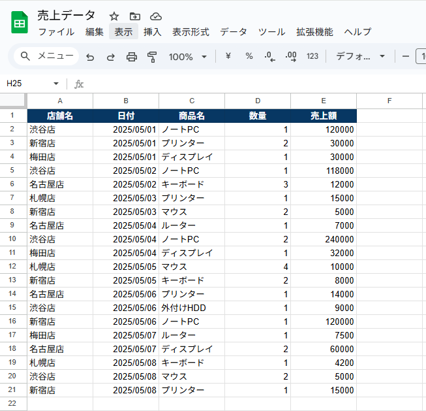Image resolution: width=426 pixels, height=411 pixels.
Task: Select column C header
Action: pyautogui.click(x=192, y=101)
